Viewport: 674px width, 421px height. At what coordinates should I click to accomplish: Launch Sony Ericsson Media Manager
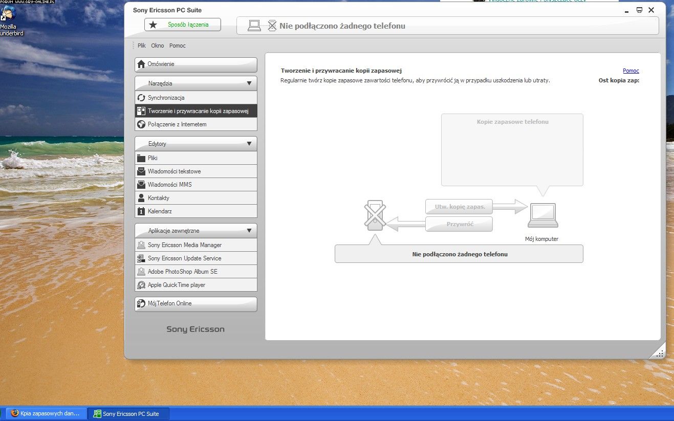pyautogui.click(x=196, y=245)
